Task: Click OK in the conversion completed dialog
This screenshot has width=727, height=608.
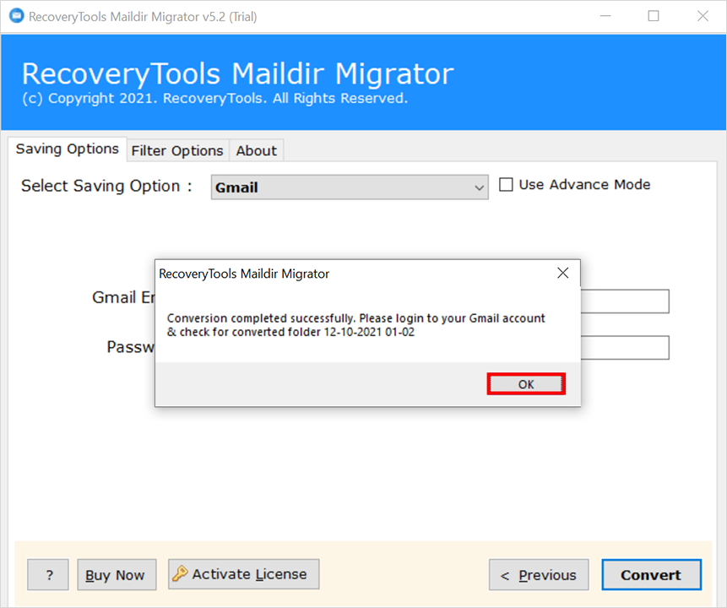Action: pyautogui.click(x=526, y=384)
